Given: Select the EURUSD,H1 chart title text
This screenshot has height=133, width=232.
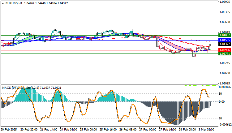Looking at the screenshot, I should (x=14, y=3).
